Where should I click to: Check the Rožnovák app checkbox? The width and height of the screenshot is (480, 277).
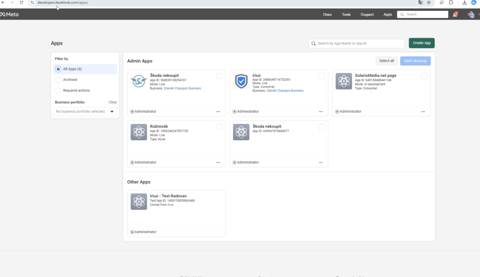coord(219,127)
